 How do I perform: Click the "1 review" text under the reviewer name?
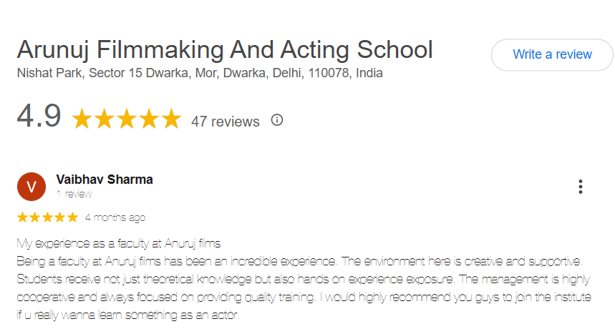[74, 194]
